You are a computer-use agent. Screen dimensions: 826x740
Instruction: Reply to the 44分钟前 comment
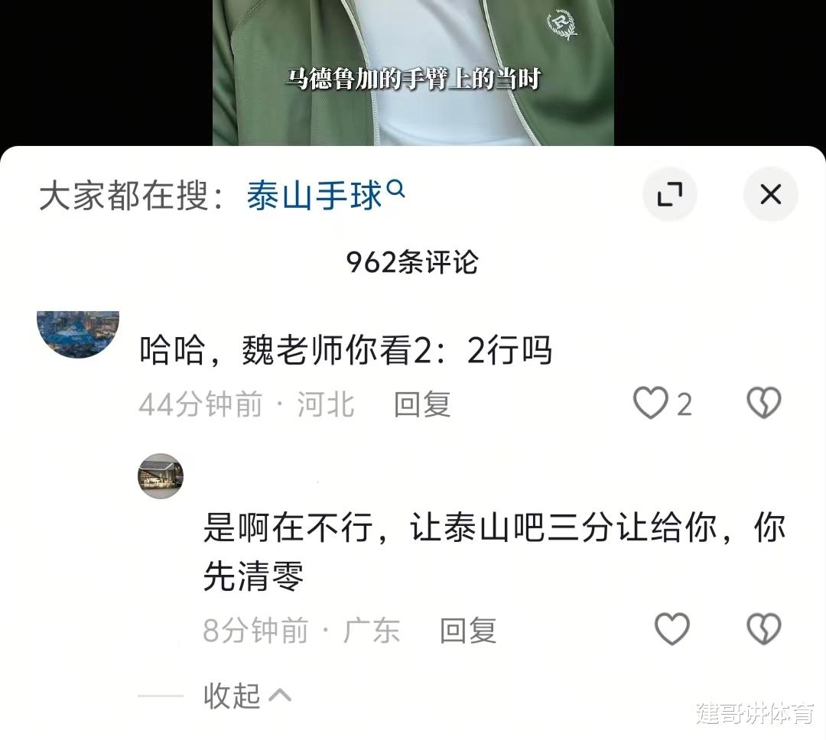point(422,404)
